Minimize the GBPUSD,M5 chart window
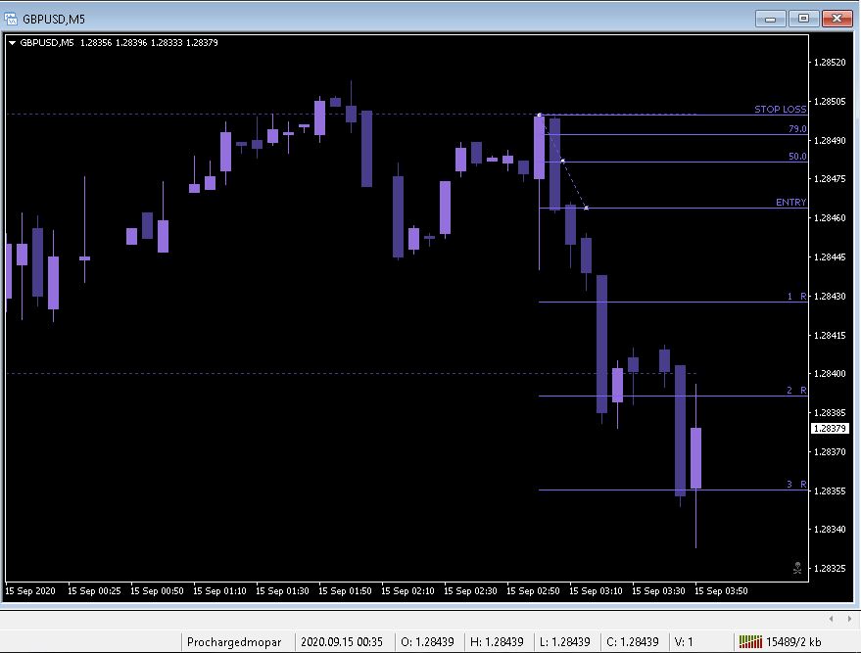The image size is (861, 653). 771,20
